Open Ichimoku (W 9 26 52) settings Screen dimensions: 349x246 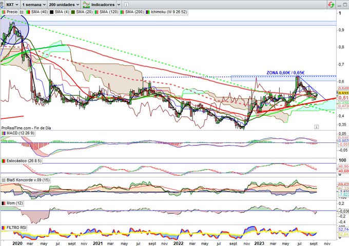(166, 12)
